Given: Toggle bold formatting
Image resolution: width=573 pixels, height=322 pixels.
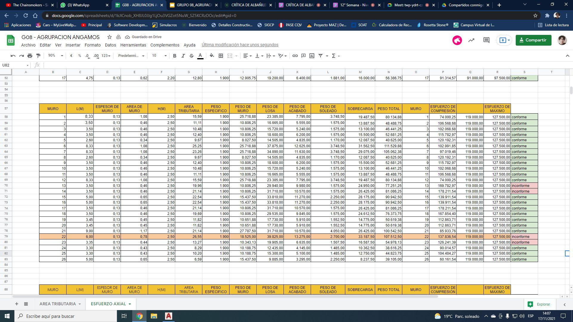Looking at the screenshot, I should (x=175, y=56).
